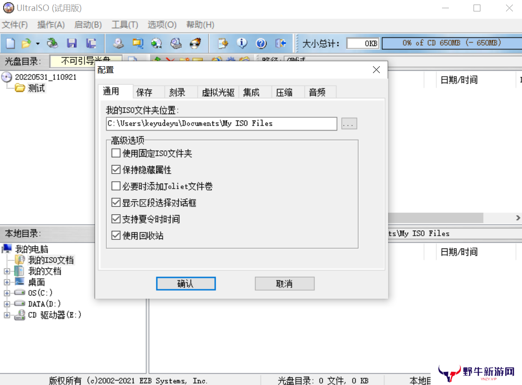
Task: Click the Save floppy disk icon
Action: (x=72, y=43)
